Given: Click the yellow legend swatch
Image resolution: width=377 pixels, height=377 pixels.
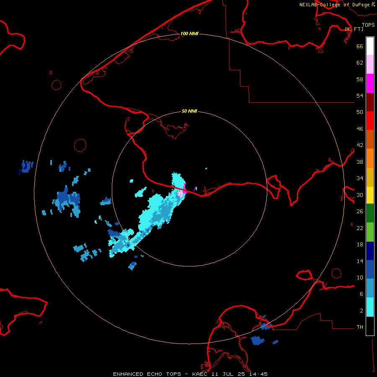Looking at the screenshot, I should point(370,195).
